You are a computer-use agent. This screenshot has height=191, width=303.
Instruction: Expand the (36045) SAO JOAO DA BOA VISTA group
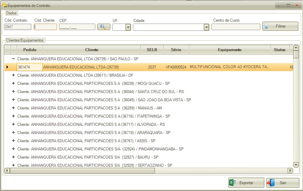point(13,100)
